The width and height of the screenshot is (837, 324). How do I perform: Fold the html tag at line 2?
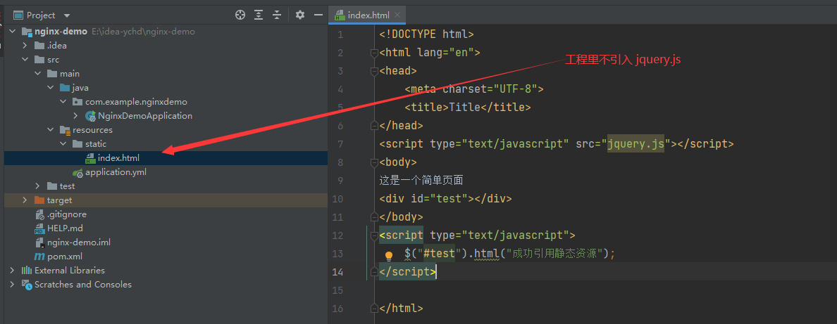point(374,52)
